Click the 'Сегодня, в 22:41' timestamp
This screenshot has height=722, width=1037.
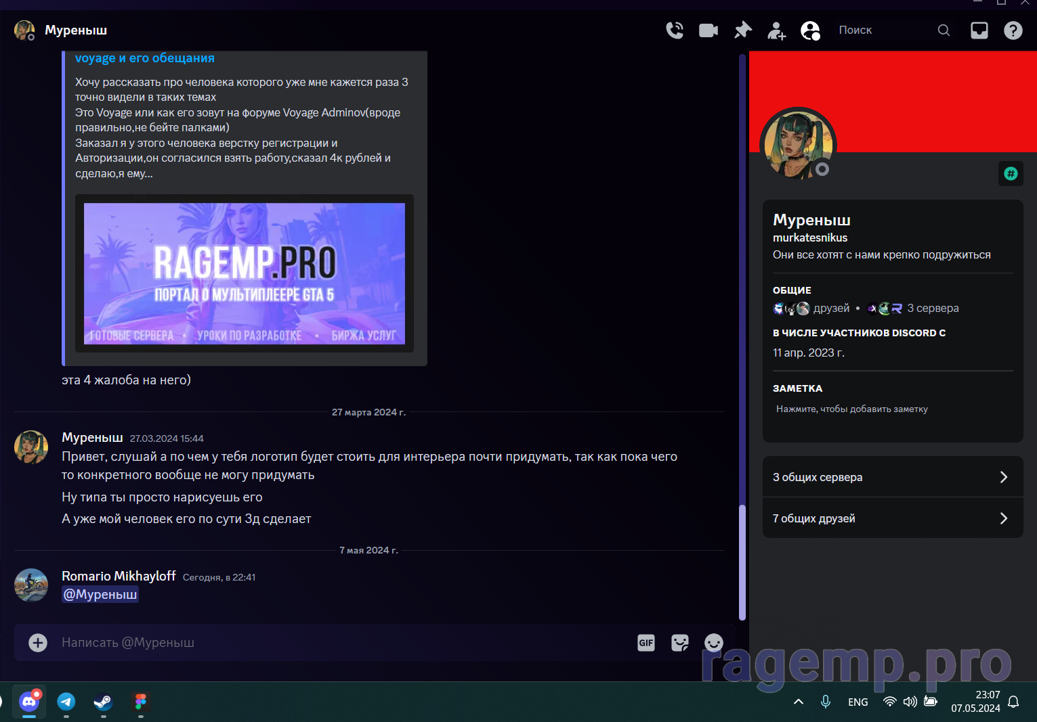[219, 577]
